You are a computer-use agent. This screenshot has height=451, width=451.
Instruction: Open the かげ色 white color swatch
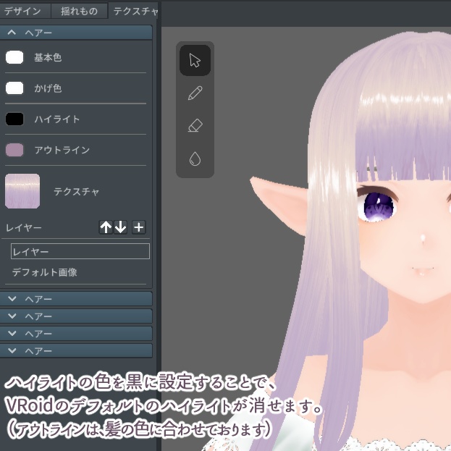click(14, 88)
